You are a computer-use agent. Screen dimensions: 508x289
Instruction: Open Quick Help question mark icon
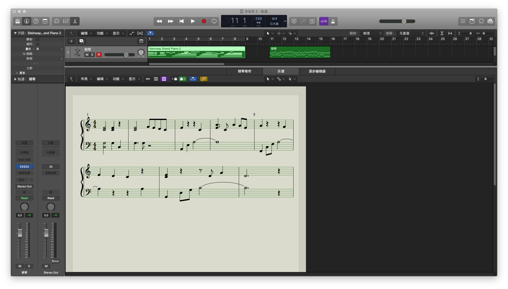[36, 21]
